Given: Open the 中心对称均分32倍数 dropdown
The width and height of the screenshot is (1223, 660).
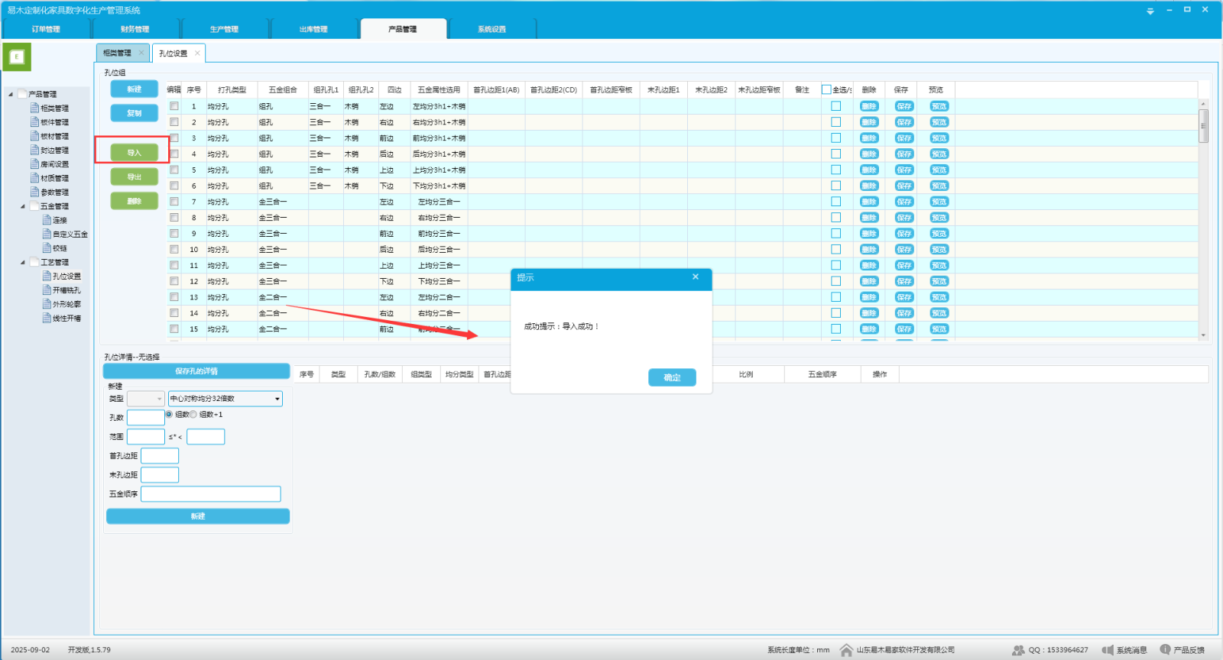Looking at the screenshot, I should pyautogui.click(x=277, y=399).
